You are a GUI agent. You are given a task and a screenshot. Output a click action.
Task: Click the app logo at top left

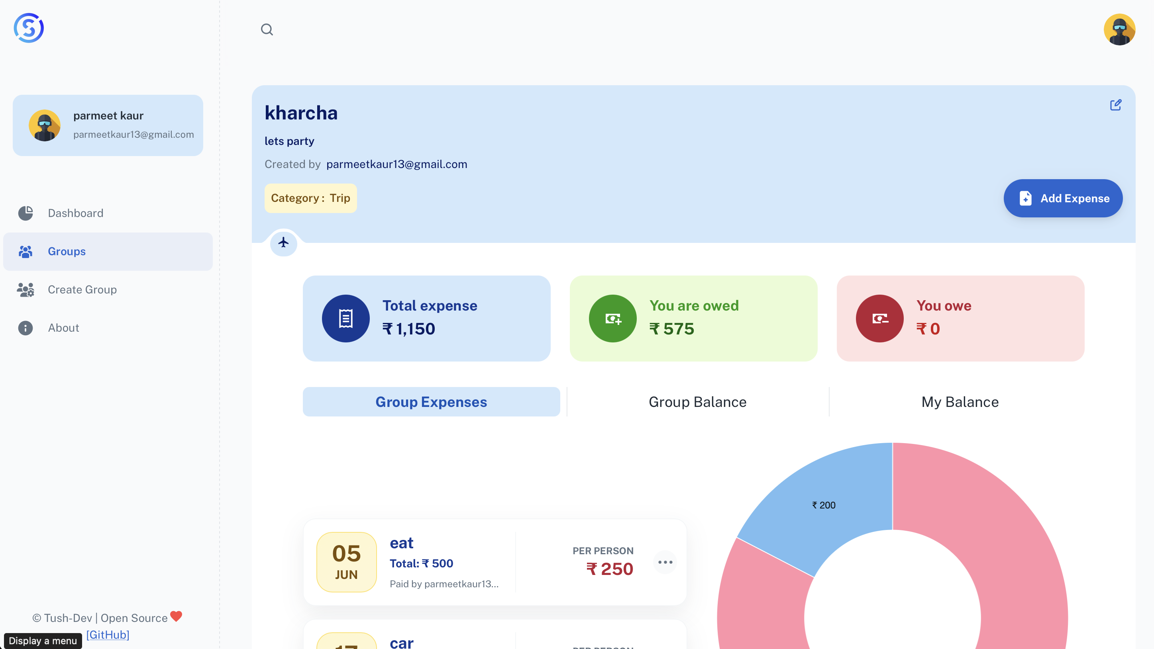click(x=29, y=28)
